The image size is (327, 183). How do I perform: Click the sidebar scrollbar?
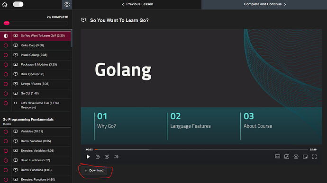click(x=72, y=38)
